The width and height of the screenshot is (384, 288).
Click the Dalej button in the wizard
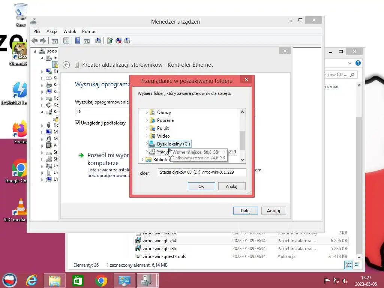click(x=245, y=211)
